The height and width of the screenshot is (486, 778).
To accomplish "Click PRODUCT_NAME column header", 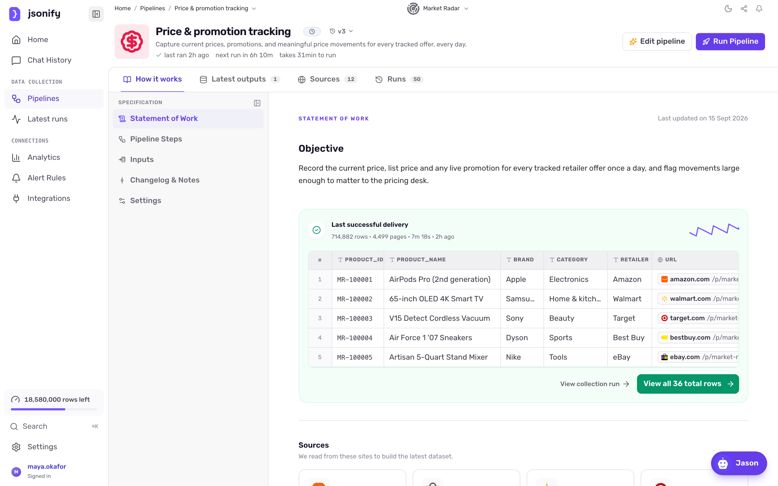I will [x=442, y=260].
